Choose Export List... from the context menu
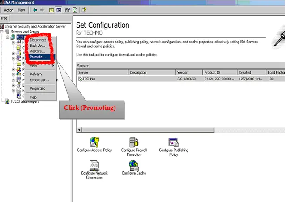The image size is (286, 204). (x=39, y=80)
